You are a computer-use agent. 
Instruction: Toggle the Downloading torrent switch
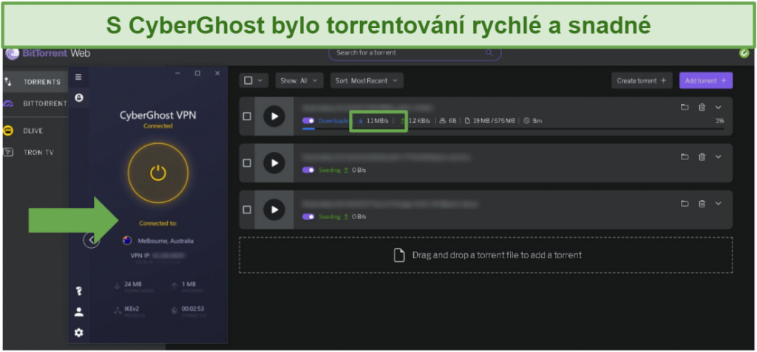coord(308,120)
